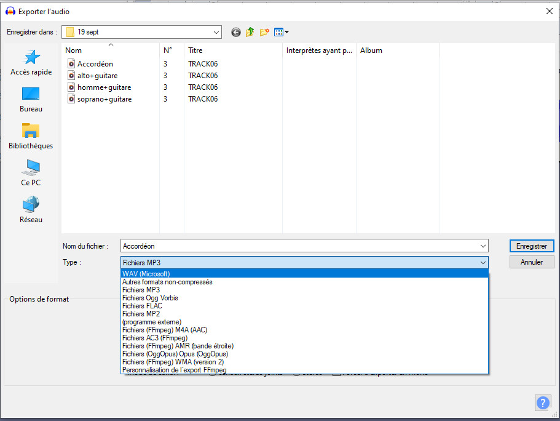
Task: Choose WAV (Microsoft) format
Action: (x=304, y=274)
